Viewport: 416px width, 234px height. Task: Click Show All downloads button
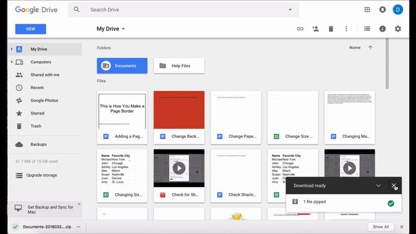click(x=380, y=227)
